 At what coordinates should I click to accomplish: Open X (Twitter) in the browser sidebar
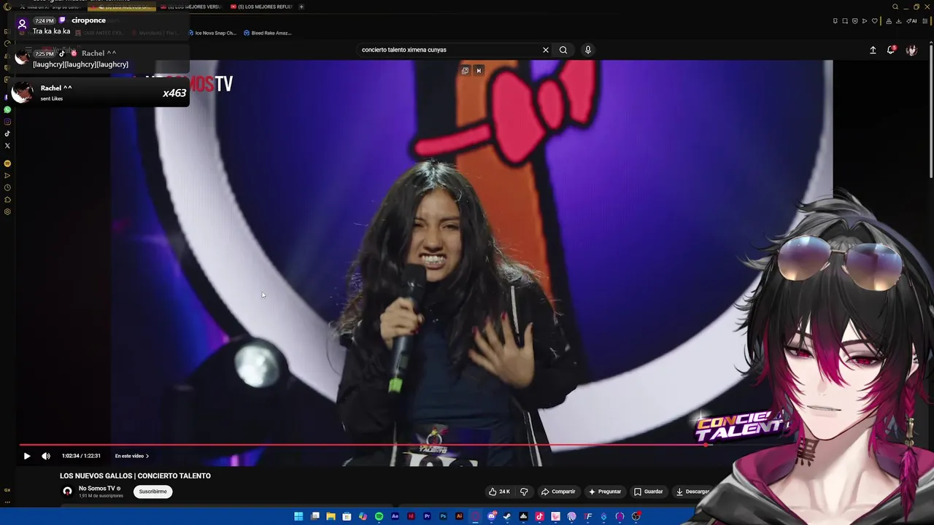(7, 146)
